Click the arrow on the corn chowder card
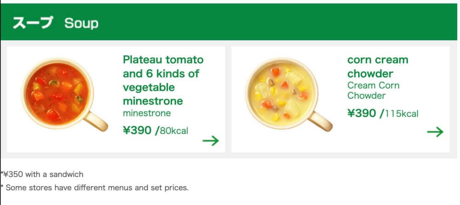Screen dimensions: 460x205 click(435, 132)
